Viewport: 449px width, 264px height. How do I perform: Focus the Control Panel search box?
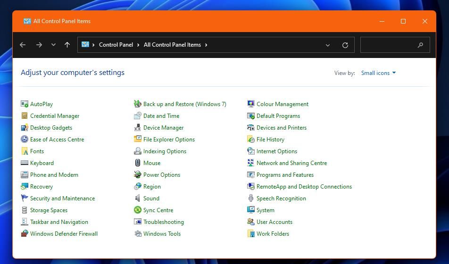click(x=395, y=45)
